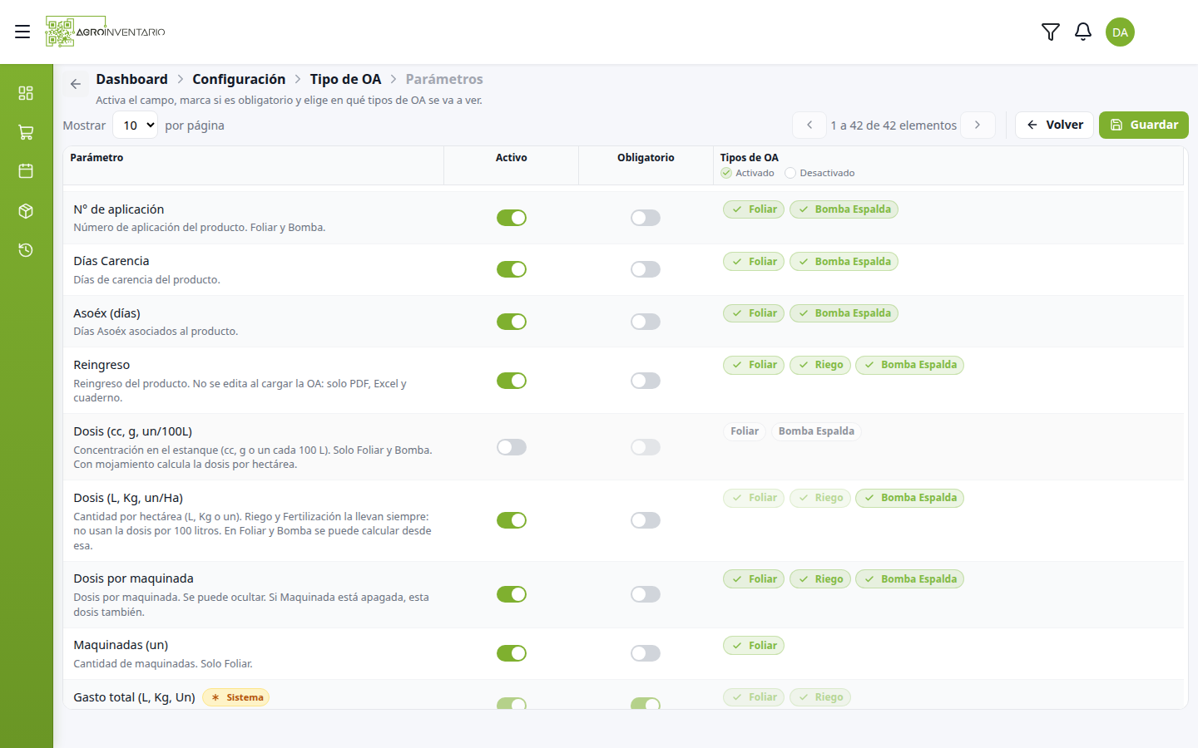Image resolution: width=1198 pixels, height=748 pixels.
Task: Click the Obligatorio column header
Action: (x=646, y=157)
